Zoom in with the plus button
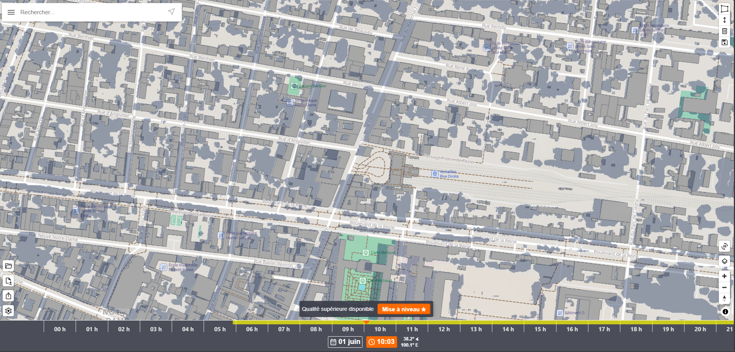735x352 pixels. coord(725,276)
